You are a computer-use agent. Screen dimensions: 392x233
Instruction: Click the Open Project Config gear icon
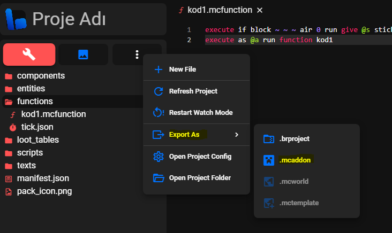(x=158, y=157)
